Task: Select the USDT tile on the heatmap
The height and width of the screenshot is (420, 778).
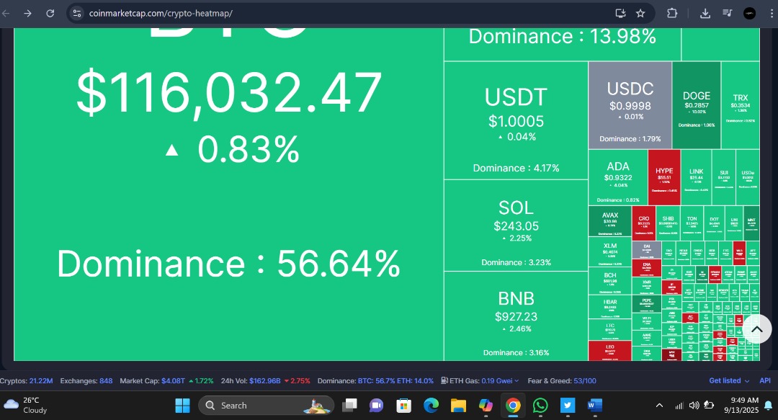Action: pos(516,120)
